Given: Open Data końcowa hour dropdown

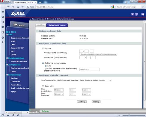Looking at the screenshot, I should 86,94.
